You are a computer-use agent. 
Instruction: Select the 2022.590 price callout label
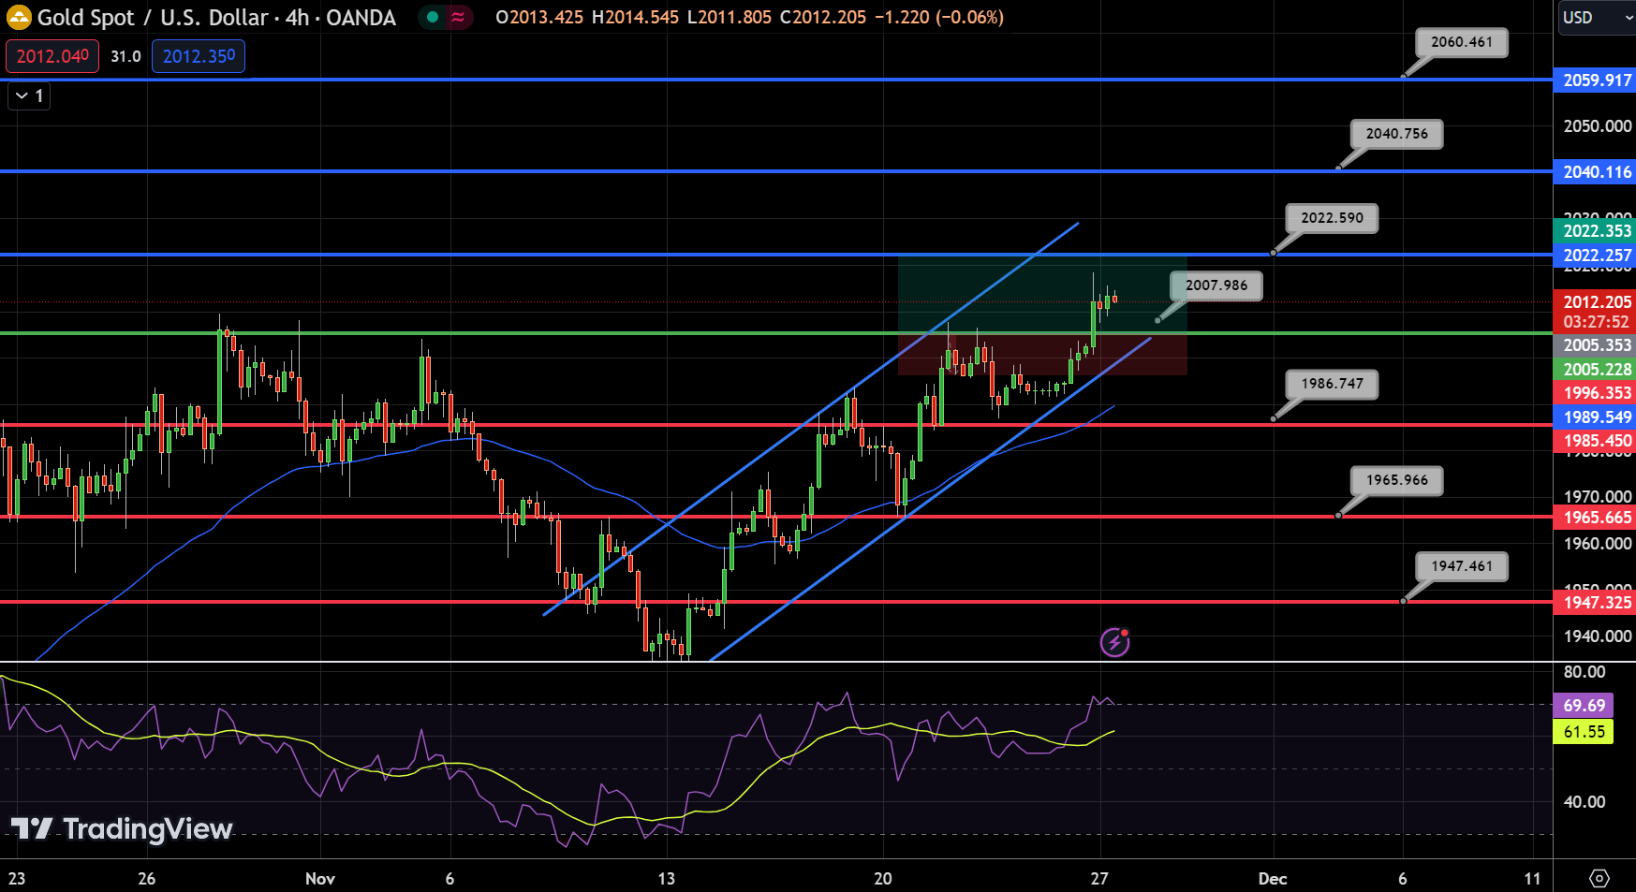[1332, 218]
